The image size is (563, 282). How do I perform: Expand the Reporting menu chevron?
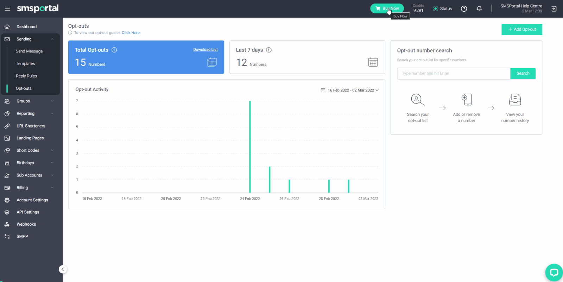tap(52, 113)
